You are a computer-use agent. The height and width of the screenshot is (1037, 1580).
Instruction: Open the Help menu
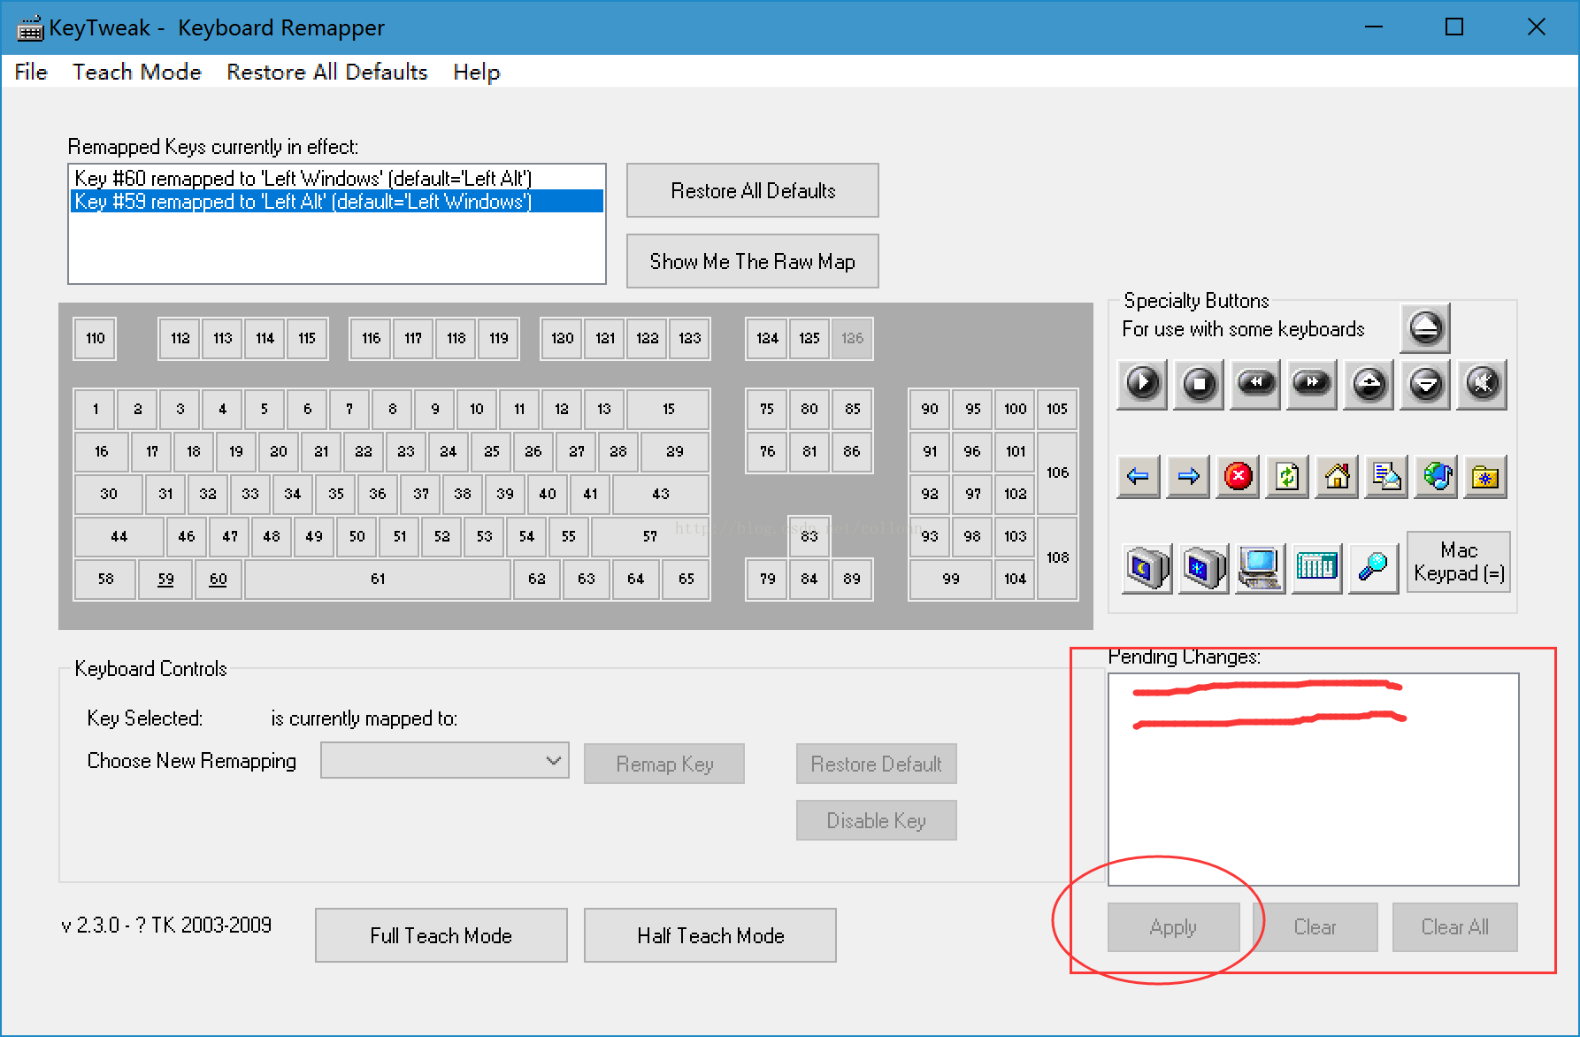[477, 72]
